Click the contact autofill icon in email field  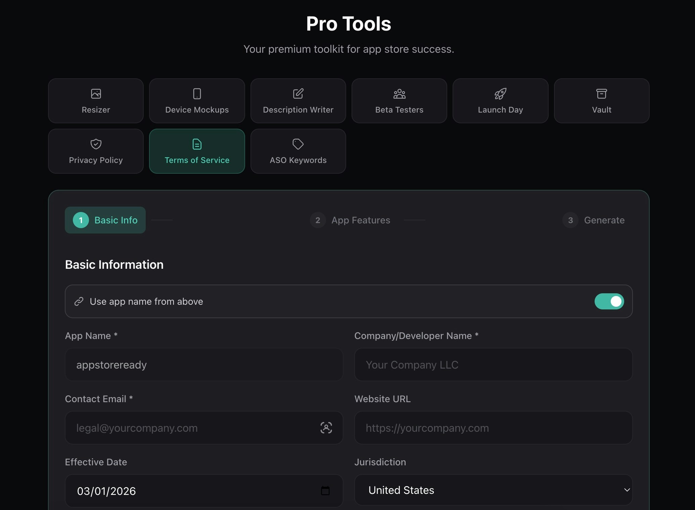pyautogui.click(x=326, y=428)
